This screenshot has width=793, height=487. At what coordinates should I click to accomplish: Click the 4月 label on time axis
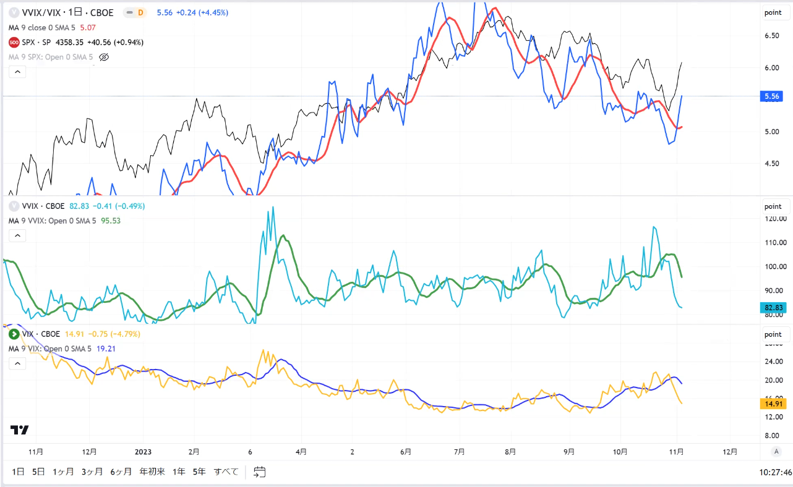tap(301, 451)
